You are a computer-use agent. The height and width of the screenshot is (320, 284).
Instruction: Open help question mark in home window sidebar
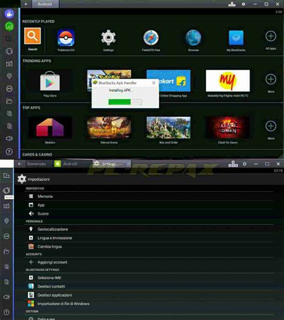(x=9, y=151)
